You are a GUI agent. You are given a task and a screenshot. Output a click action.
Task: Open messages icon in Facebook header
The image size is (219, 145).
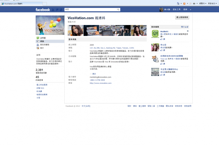[57, 10]
